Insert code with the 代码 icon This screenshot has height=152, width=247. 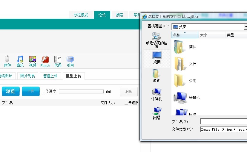click(x=58, y=59)
